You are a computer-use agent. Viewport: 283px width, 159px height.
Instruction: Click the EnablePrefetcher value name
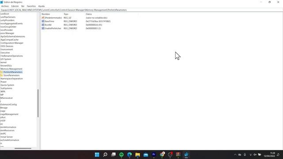click(53, 28)
